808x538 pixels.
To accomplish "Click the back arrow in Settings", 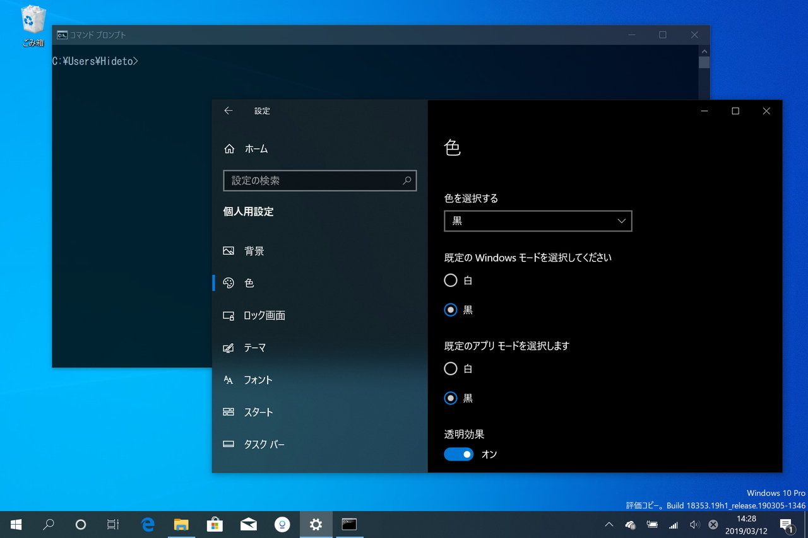I will coord(228,110).
